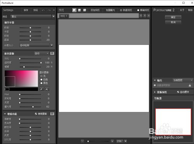
Task: Set show mask to 白色 (white)
Action: (42, 80)
